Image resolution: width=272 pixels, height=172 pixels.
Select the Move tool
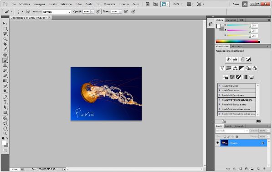[5, 23]
